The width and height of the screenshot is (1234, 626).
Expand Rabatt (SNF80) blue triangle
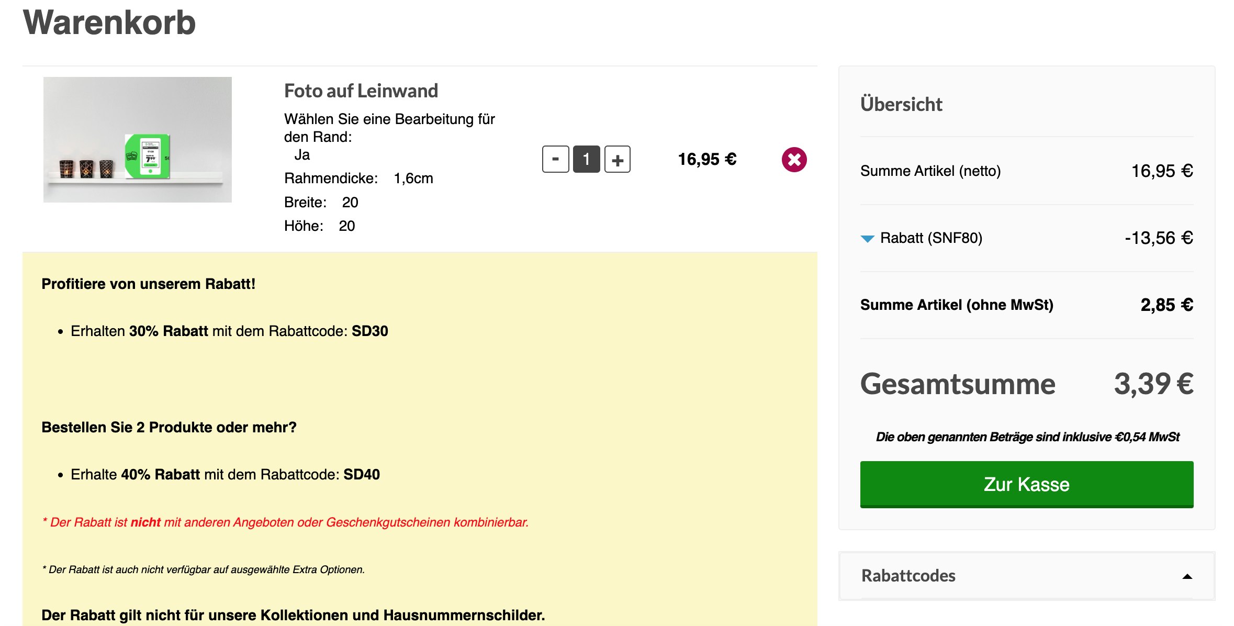click(x=867, y=239)
